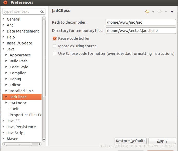
Task: Select Appearance under Java
Action: click(x=20, y=55)
